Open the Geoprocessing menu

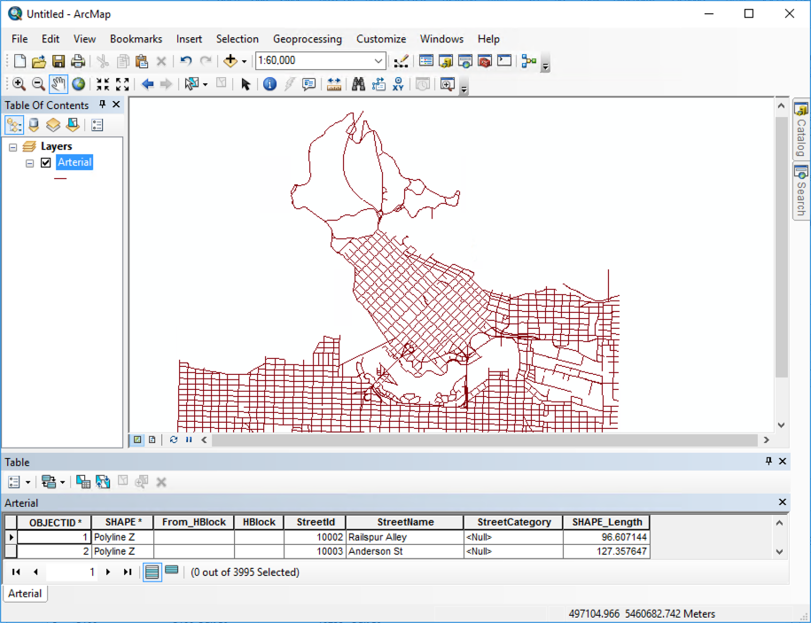pos(308,39)
